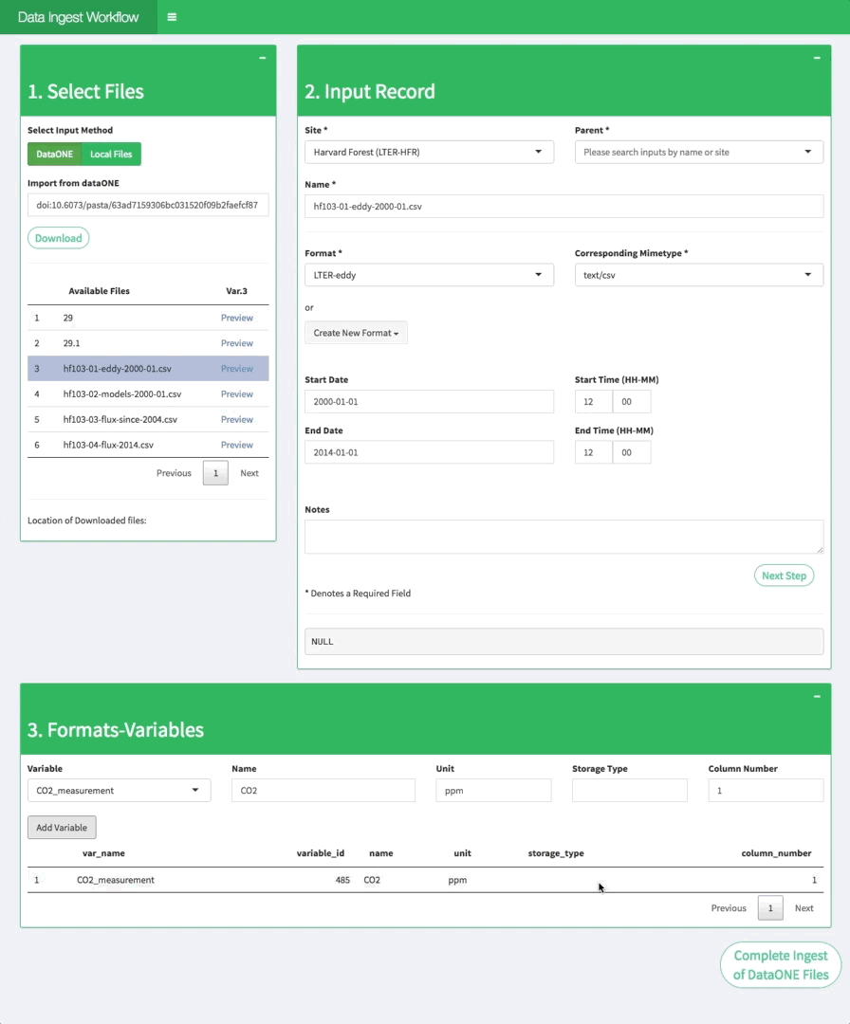Preview the hf103-02-models-2000-01.csv file
This screenshot has height=1024, width=850.
pyautogui.click(x=236, y=394)
